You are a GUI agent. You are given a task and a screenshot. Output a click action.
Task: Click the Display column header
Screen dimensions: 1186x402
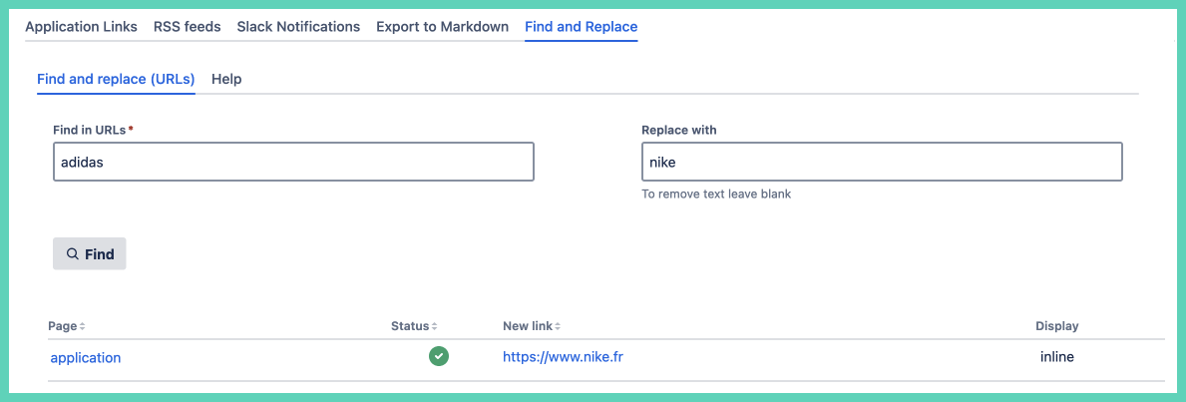[1056, 326]
